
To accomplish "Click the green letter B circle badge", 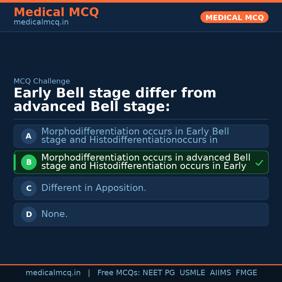I will (x=29, y=162).
